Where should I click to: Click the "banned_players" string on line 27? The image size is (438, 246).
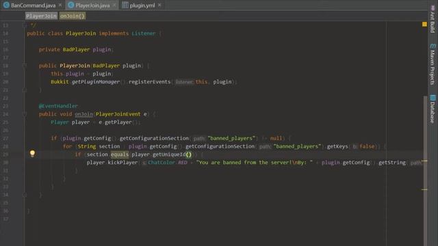tap(231, 138)
